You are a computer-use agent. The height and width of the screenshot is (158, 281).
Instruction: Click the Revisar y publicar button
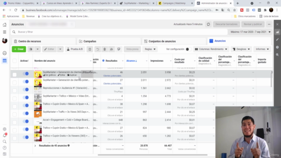pos(253,24)
